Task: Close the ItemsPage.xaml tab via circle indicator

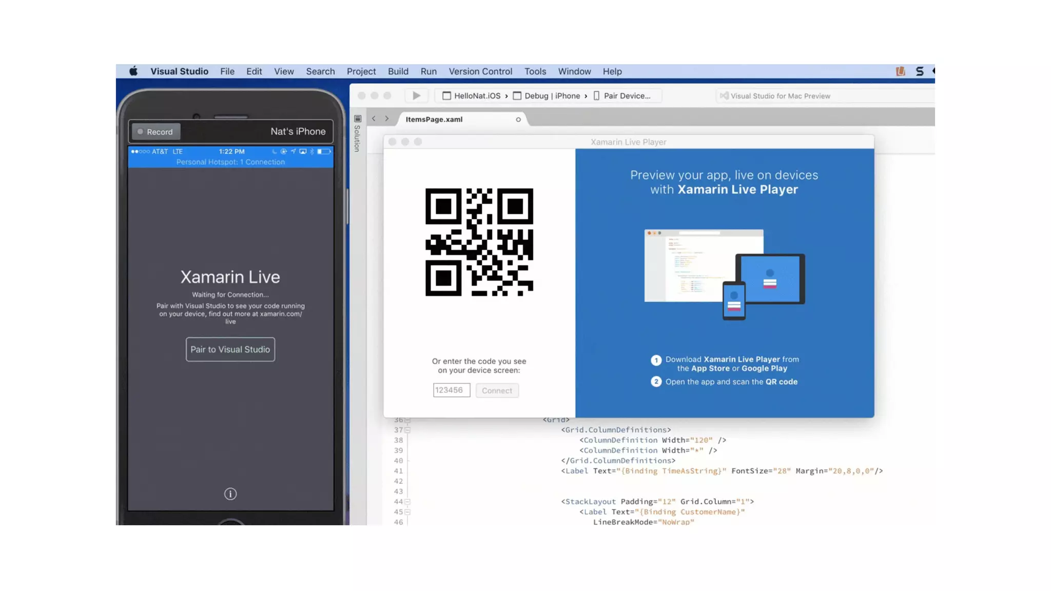Action: [x=518, y=120]
